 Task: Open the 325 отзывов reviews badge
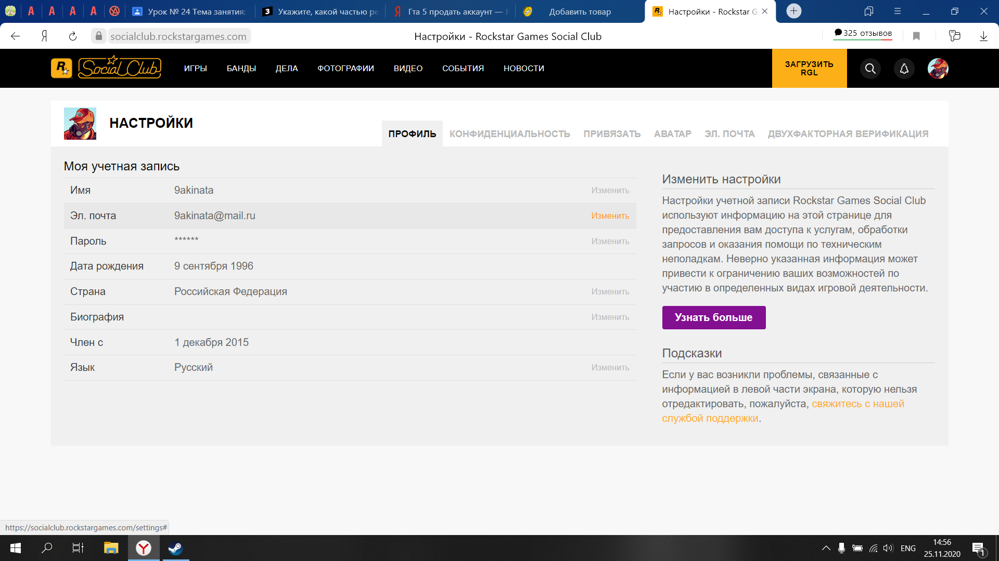point(863,33)
